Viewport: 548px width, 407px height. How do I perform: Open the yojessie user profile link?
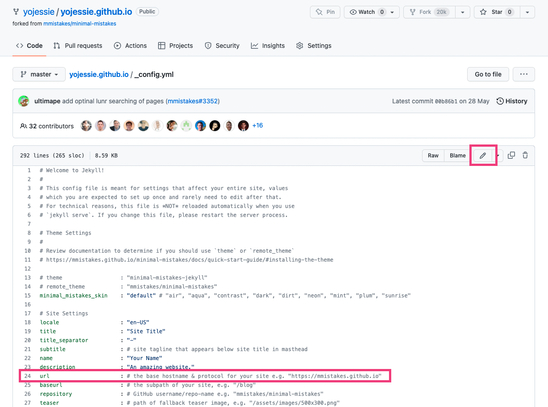tap(38, 12)
